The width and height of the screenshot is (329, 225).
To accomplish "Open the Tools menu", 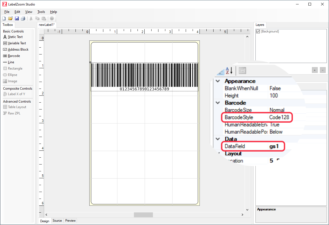I will [x=41, y=12].
